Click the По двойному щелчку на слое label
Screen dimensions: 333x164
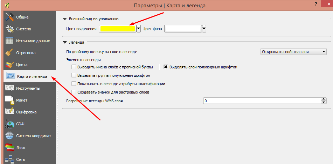pyautogui.click(x=102, y=52)
